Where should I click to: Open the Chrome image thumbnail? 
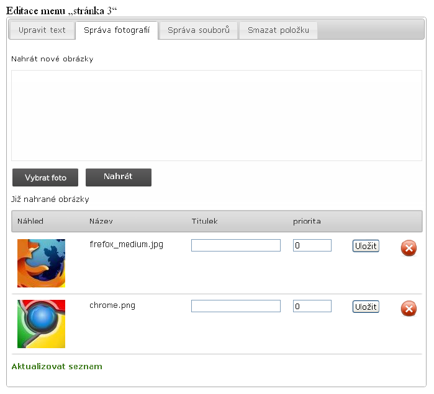41,324
